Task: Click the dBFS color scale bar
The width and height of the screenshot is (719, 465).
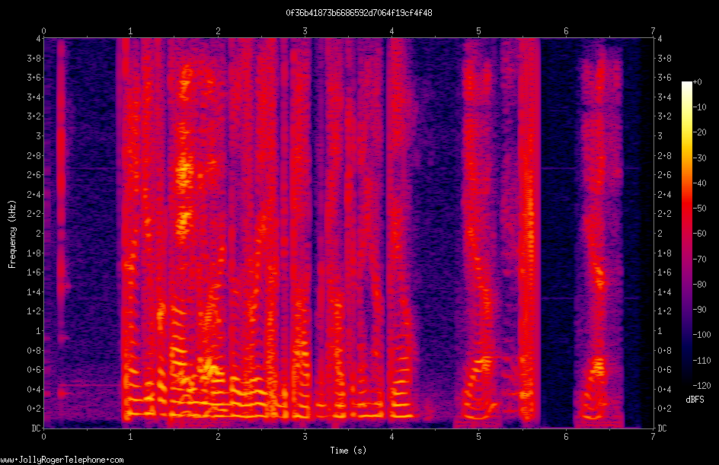Action: [687, 234]
